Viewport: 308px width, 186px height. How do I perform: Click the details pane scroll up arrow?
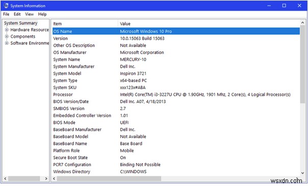303,23
